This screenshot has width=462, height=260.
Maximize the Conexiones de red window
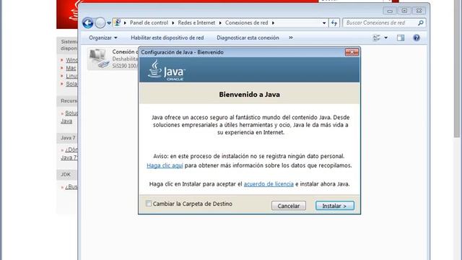coord(404,11)
